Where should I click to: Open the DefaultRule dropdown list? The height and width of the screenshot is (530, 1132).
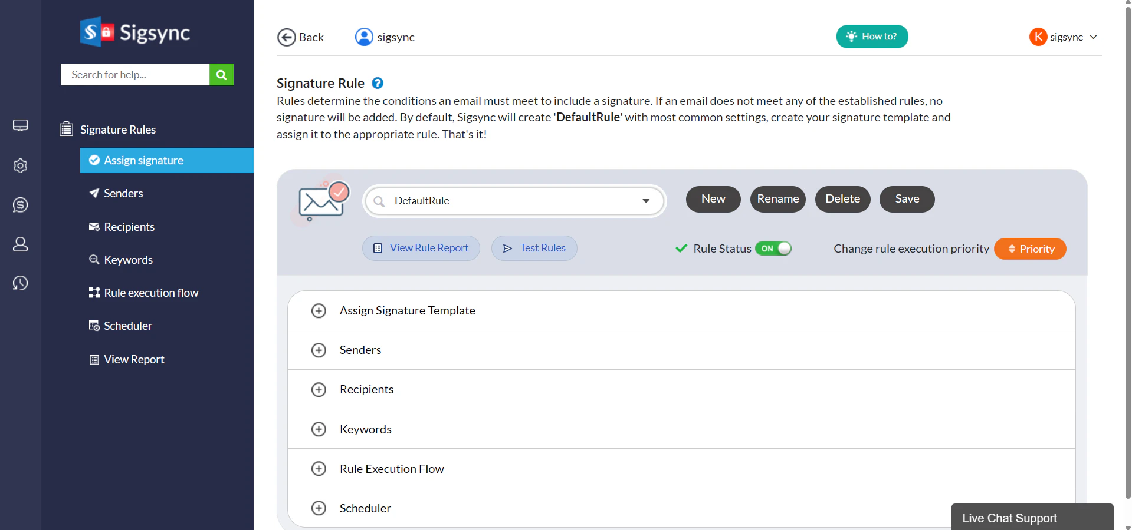[x=646, y=201]
